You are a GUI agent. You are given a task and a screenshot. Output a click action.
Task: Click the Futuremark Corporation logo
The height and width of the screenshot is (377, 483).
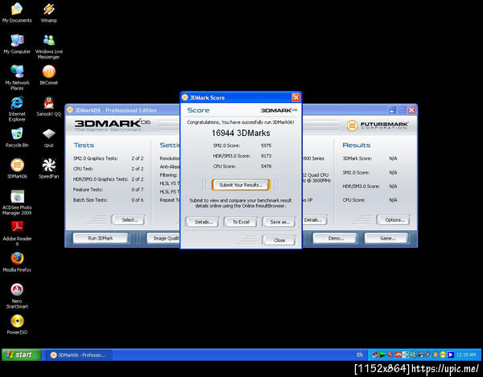click(378, 125)
